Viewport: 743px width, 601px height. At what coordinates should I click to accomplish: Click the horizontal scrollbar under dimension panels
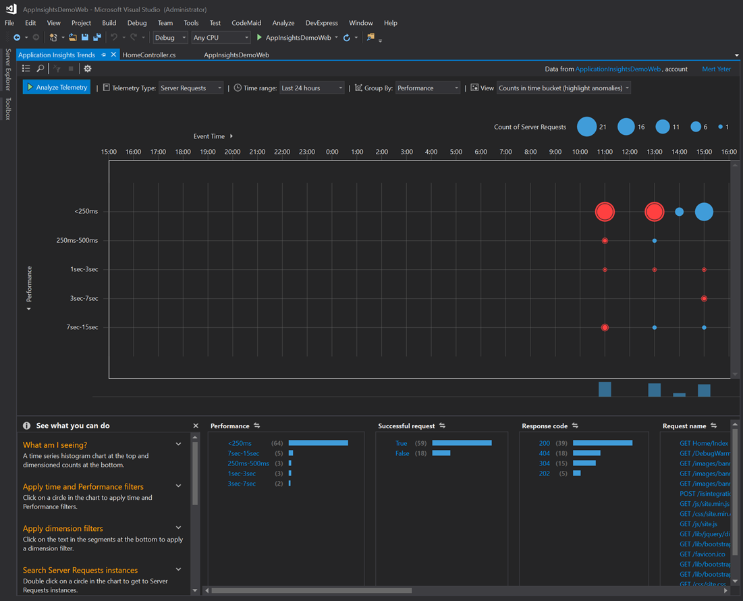coord(311,591)
